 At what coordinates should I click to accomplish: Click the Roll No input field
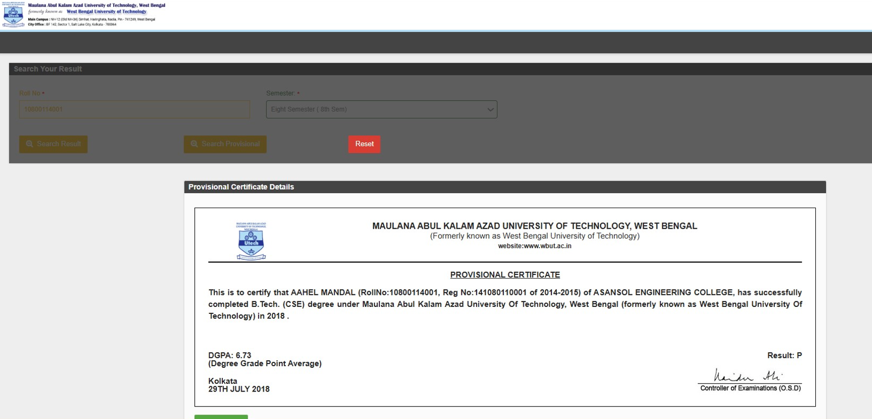click(x=134, y=109)
